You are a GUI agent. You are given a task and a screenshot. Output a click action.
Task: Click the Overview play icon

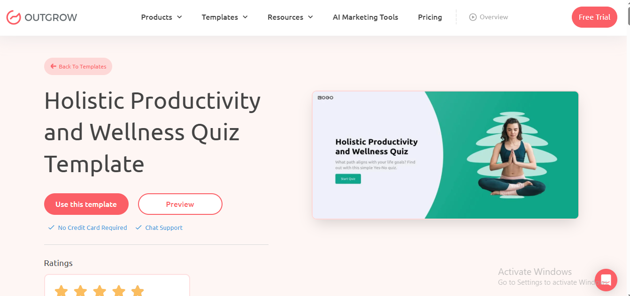[x=473, y=17]
